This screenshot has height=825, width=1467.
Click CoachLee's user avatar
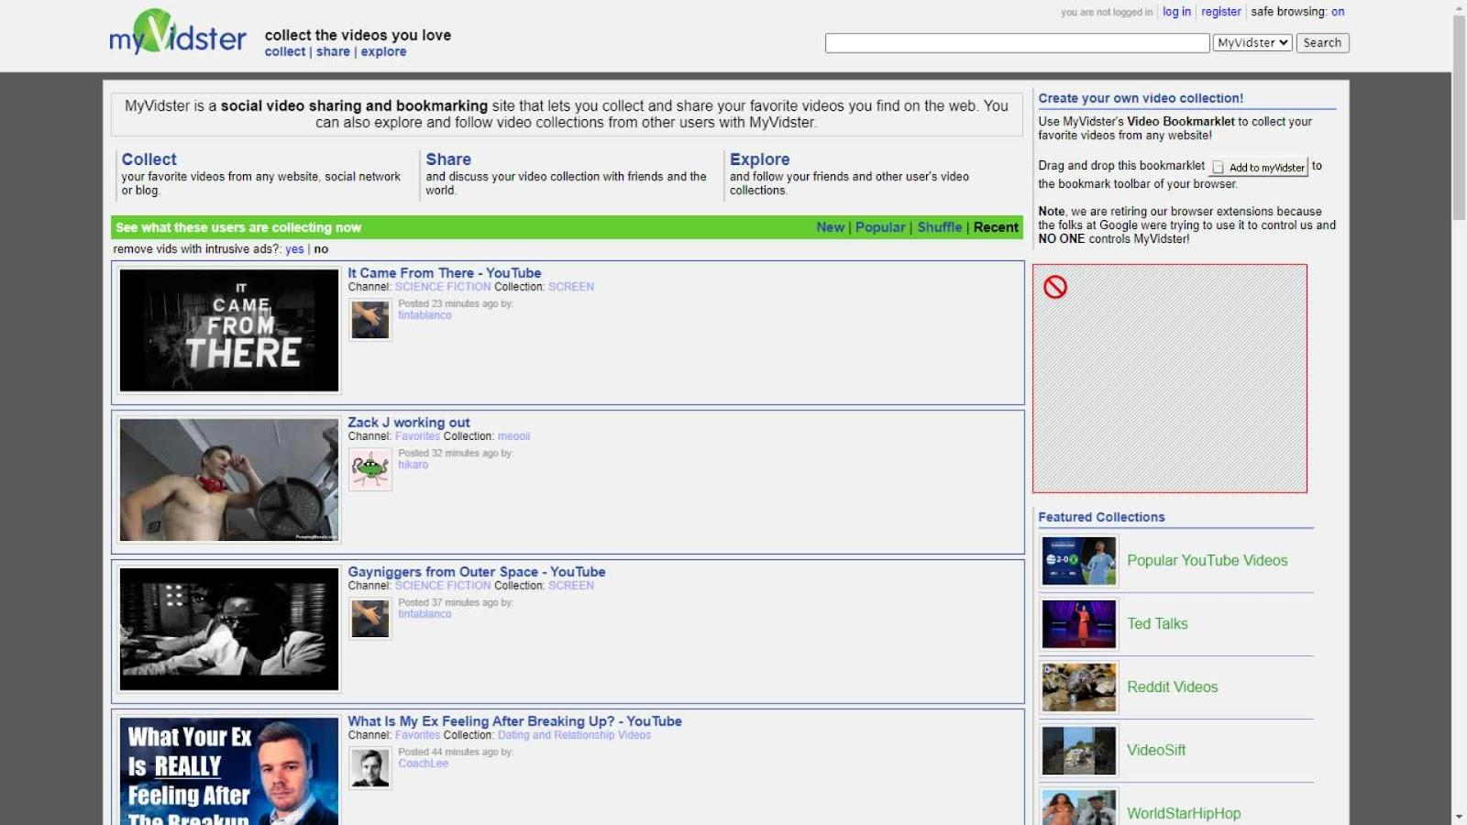[370, 768]
